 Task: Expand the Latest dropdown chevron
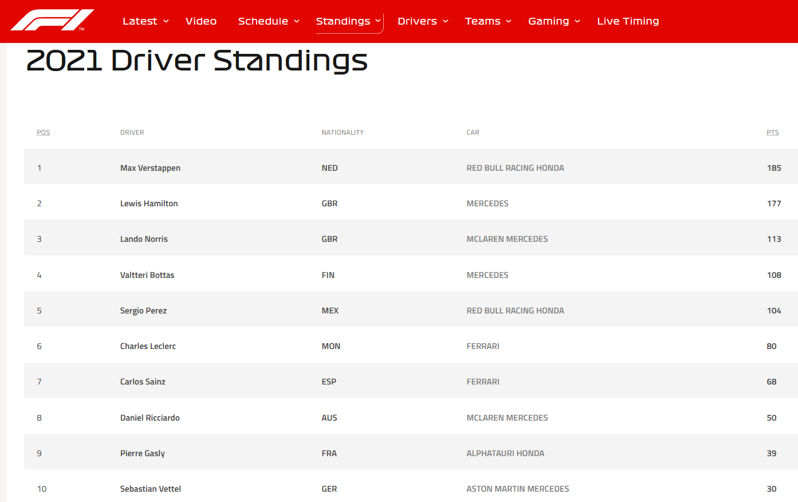[x=166, y=21]
